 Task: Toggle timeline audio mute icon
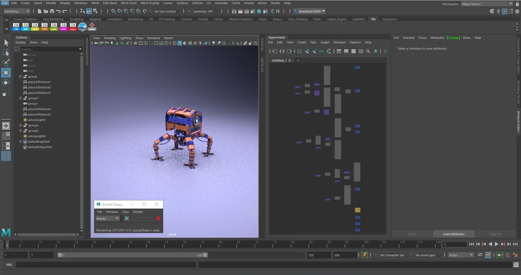click(500, 255)
